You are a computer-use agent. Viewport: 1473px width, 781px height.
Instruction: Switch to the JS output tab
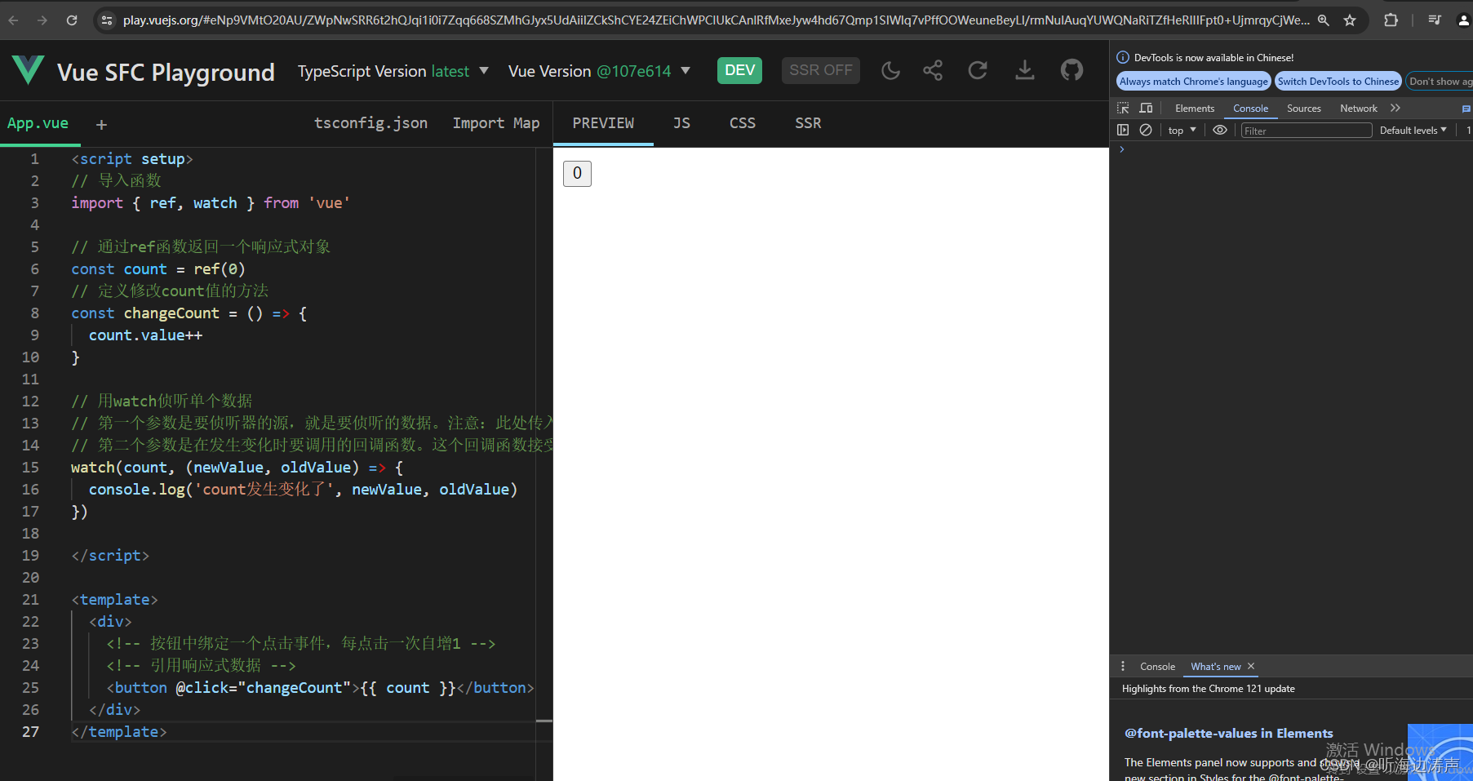click(x=681, y=123)
